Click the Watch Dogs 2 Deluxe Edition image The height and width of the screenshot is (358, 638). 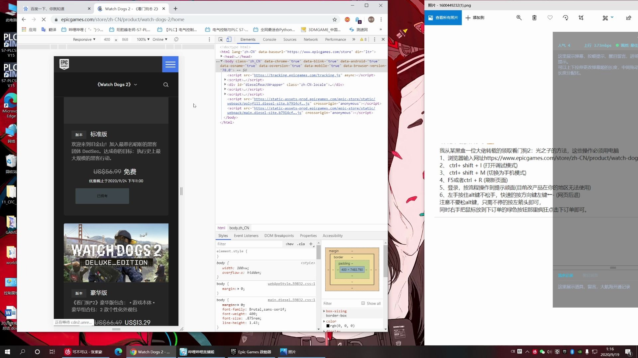116,253
